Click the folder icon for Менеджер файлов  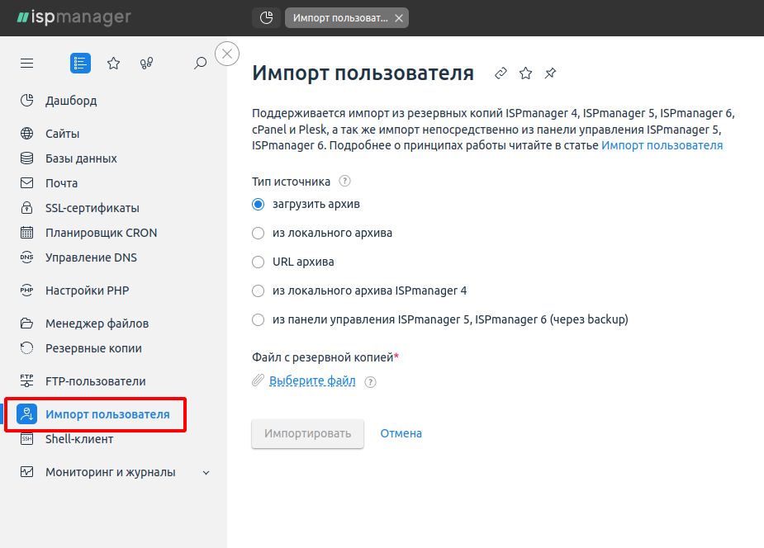pos(26,324)
